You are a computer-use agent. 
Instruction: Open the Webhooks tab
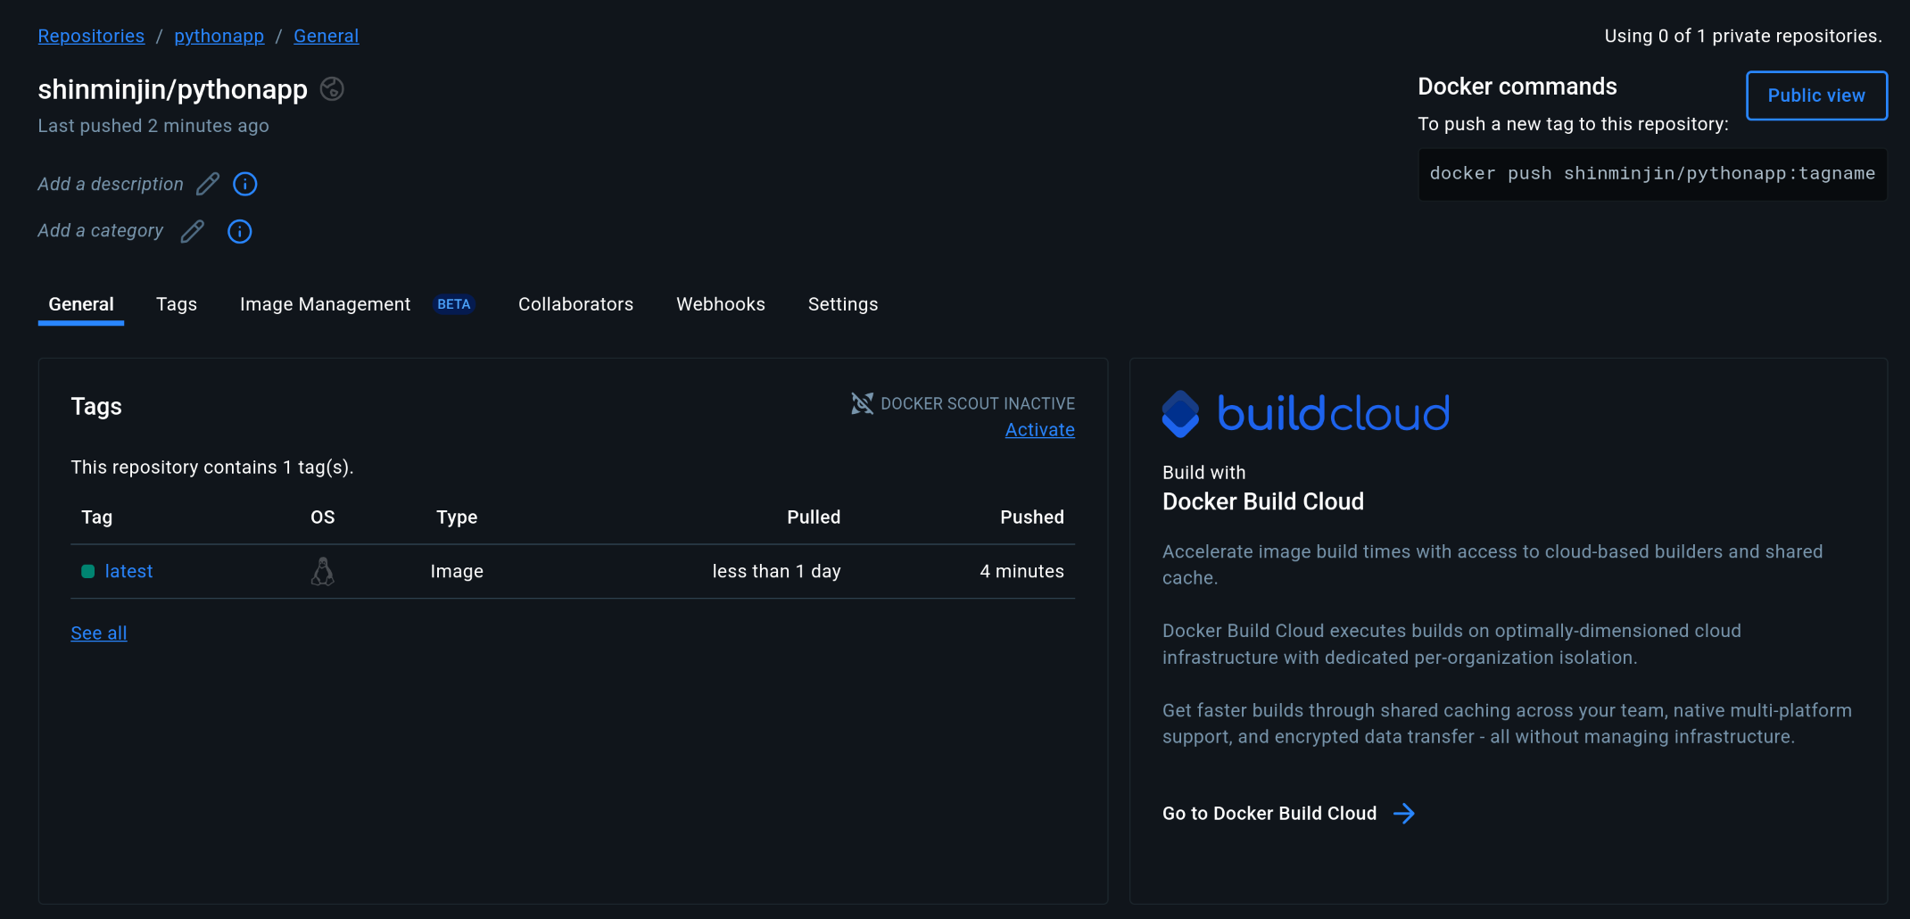(x=721, y=304)
